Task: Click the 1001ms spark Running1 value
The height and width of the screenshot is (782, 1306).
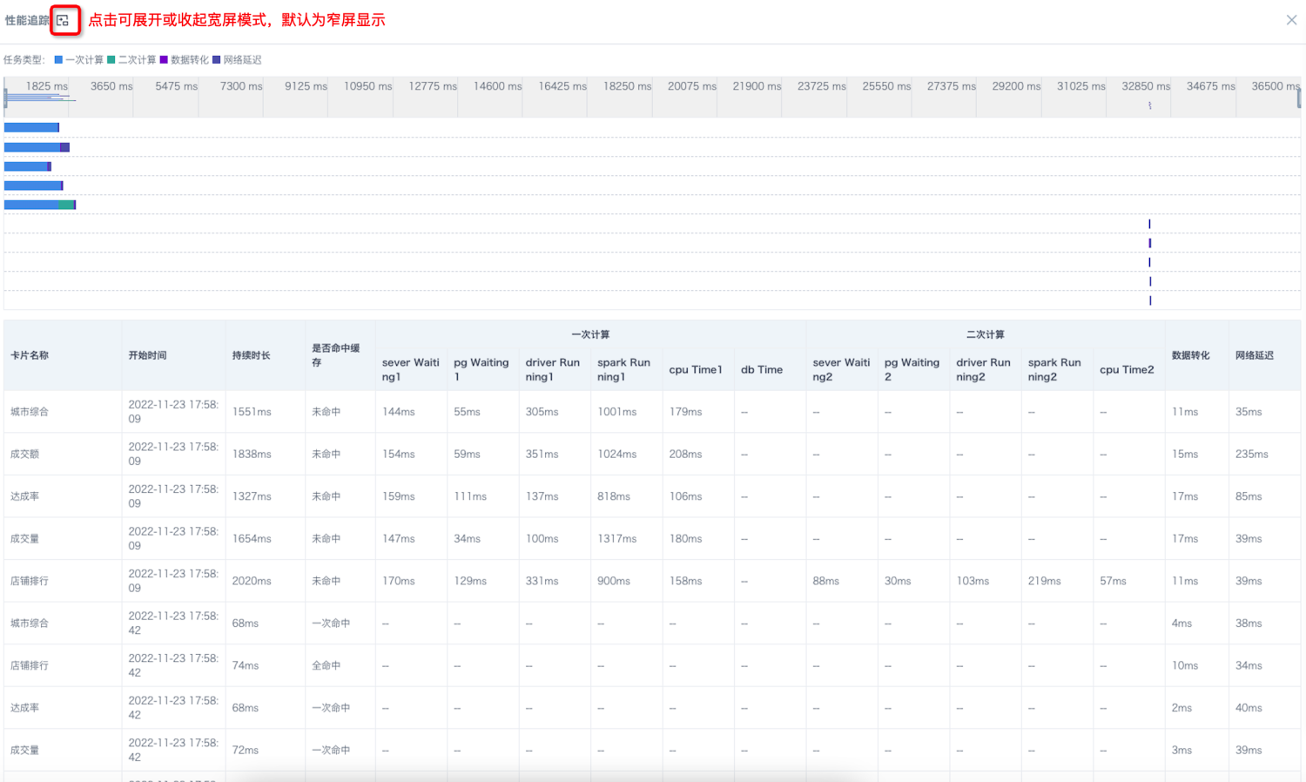Action: click(x=617, y=412)
